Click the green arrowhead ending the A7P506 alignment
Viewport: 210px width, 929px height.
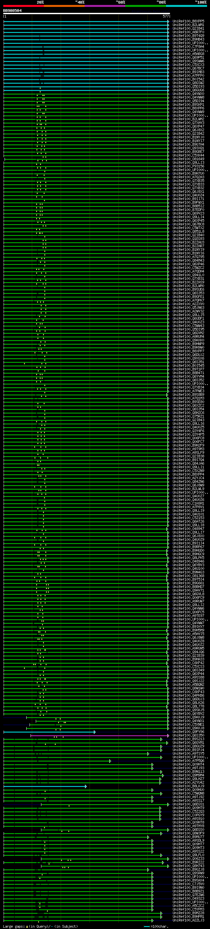110,761
